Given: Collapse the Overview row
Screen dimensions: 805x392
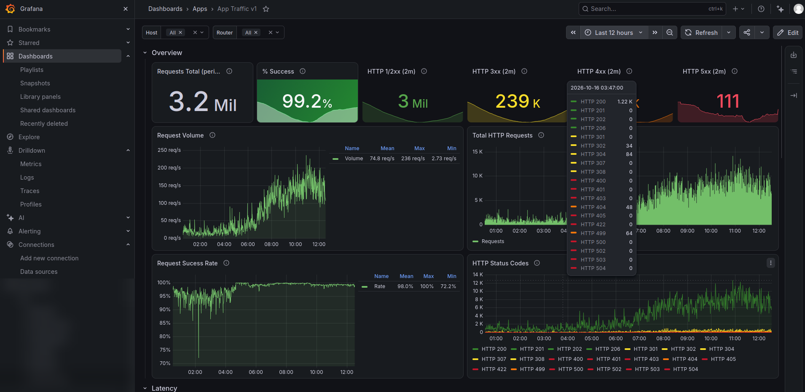Looking at the screenshot, I should [x=145, y=53].
